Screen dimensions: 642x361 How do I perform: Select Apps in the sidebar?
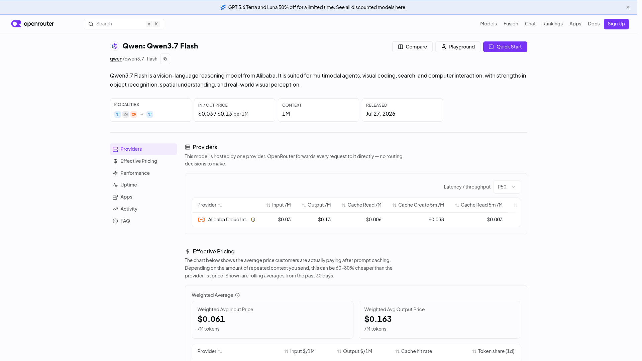coord(143,197)
